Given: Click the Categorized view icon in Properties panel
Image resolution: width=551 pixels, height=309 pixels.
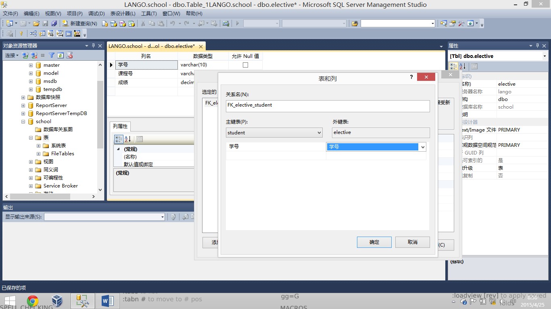Looking at the screenshot, I should tap(453, 66).
